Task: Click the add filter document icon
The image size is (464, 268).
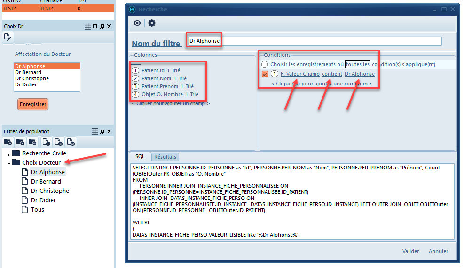Action: point(47,142)
